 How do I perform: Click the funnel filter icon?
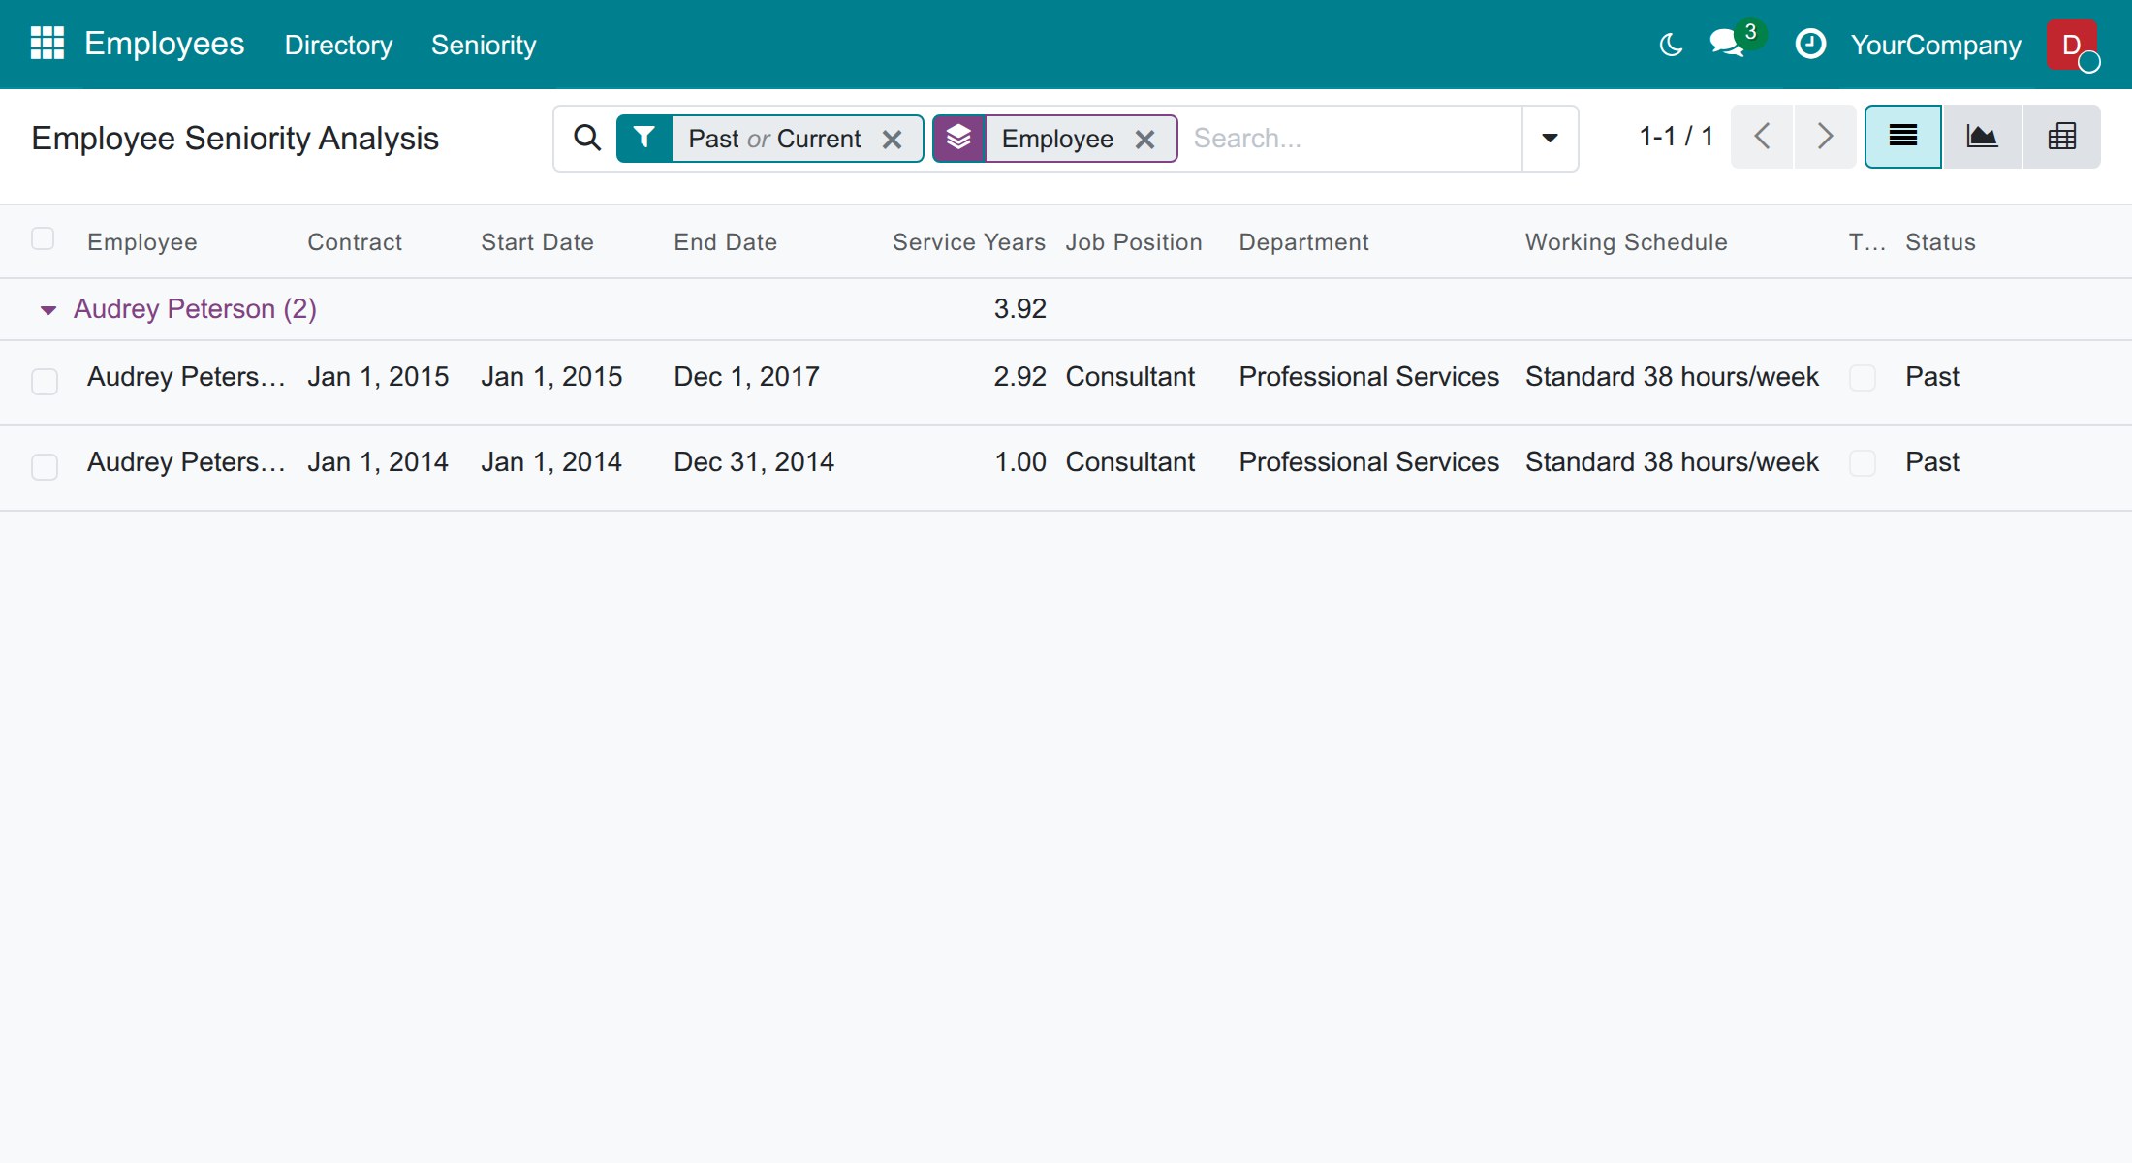[644, 138]
